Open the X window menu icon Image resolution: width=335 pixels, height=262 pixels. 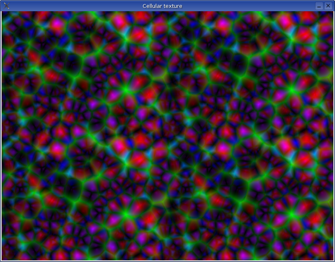(7, 6)
